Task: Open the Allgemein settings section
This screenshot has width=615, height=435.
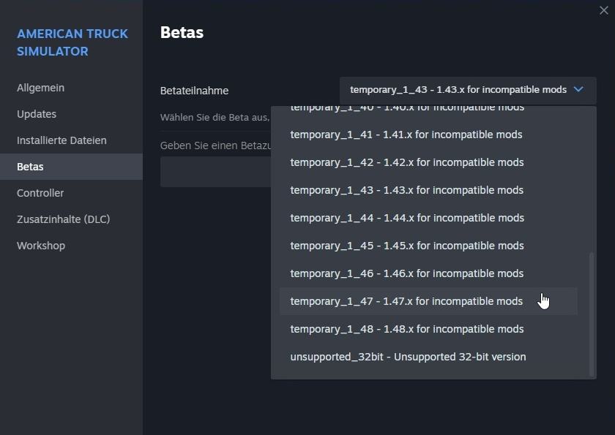Action: pos(40,88)
